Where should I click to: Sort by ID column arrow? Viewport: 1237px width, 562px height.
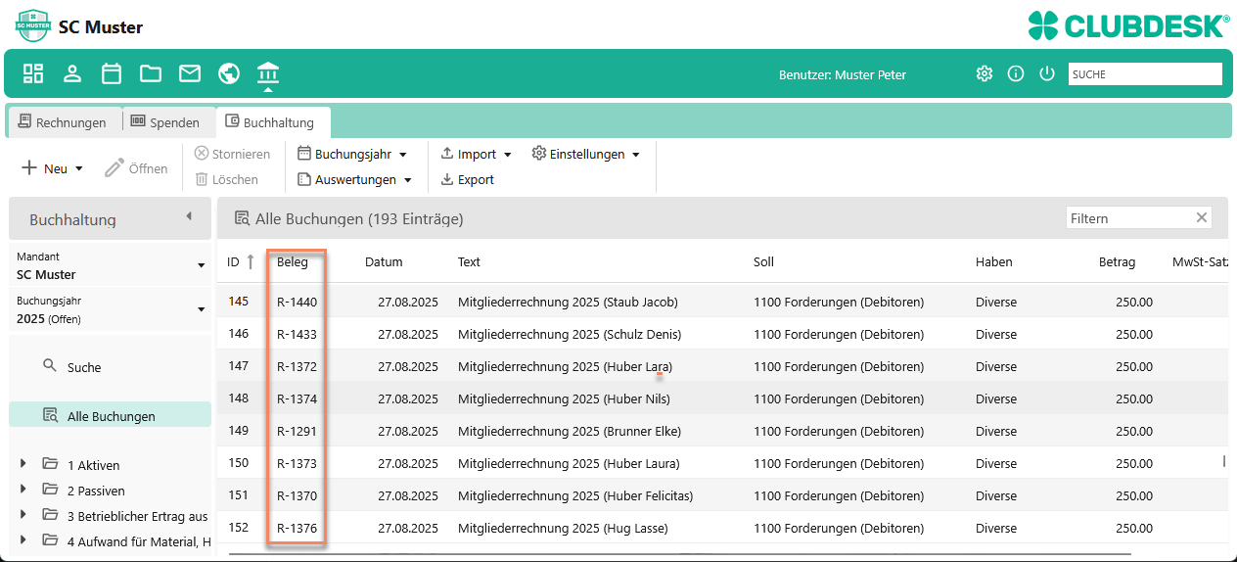[x=251, y=261]
